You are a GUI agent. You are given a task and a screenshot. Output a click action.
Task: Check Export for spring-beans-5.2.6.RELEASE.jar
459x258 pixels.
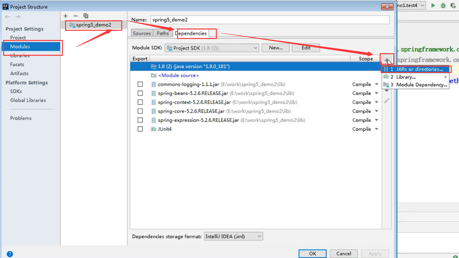[140, 94]
